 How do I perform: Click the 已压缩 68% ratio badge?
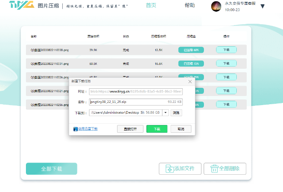(191, 50)
